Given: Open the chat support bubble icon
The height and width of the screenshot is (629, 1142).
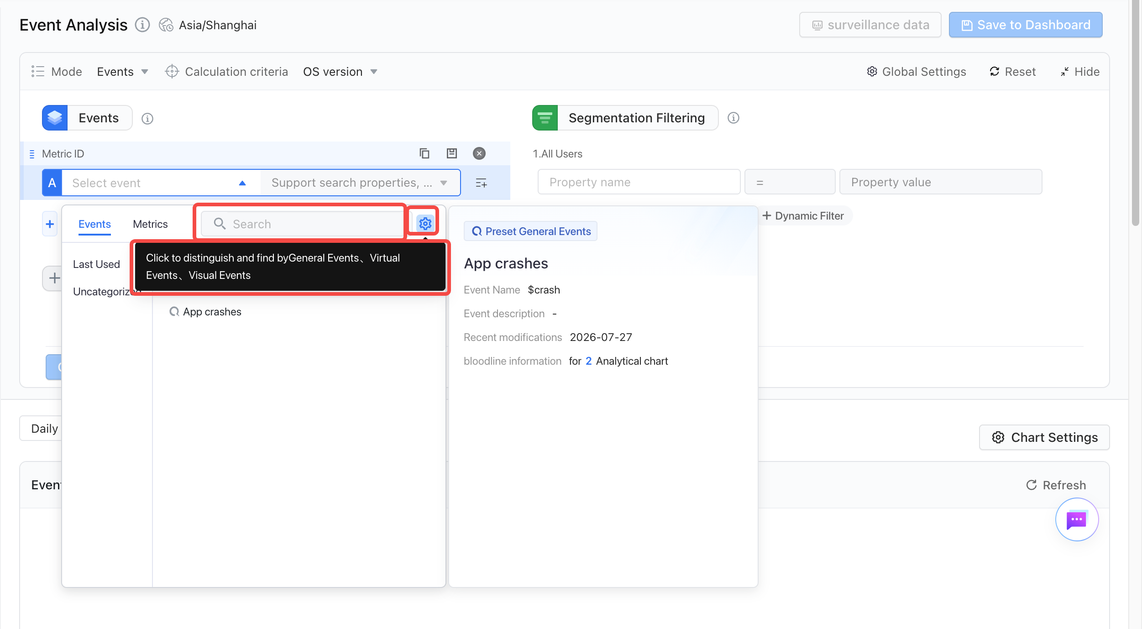Looking at the screenshot, I should 1077,519.
